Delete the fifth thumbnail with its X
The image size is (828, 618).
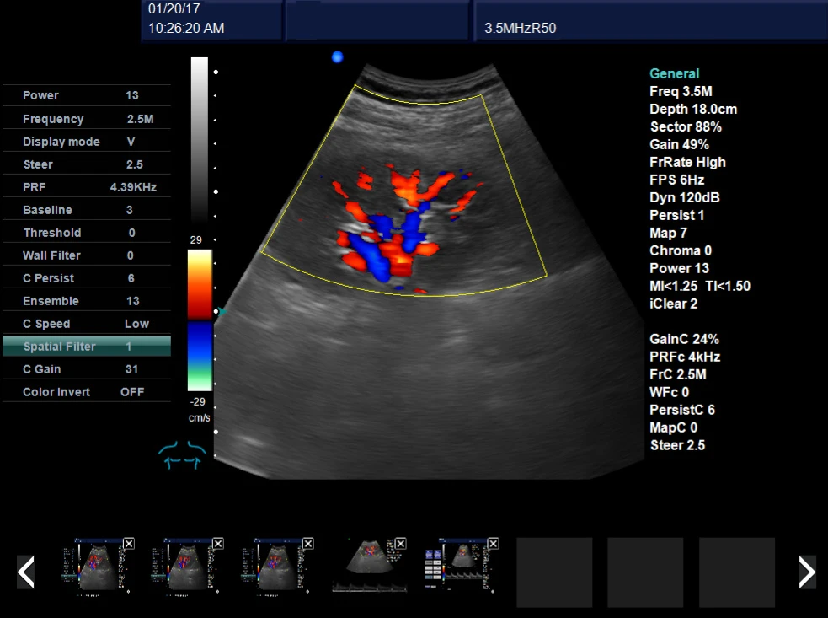(494, 544)
